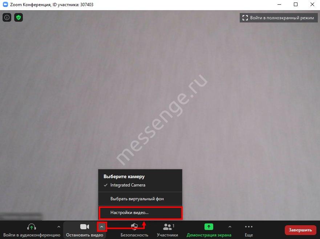Start Демонстрация экрана with green share icon
Image resolution: width=320 pixels, height=239 pixels.
click(x=209, y=227)
